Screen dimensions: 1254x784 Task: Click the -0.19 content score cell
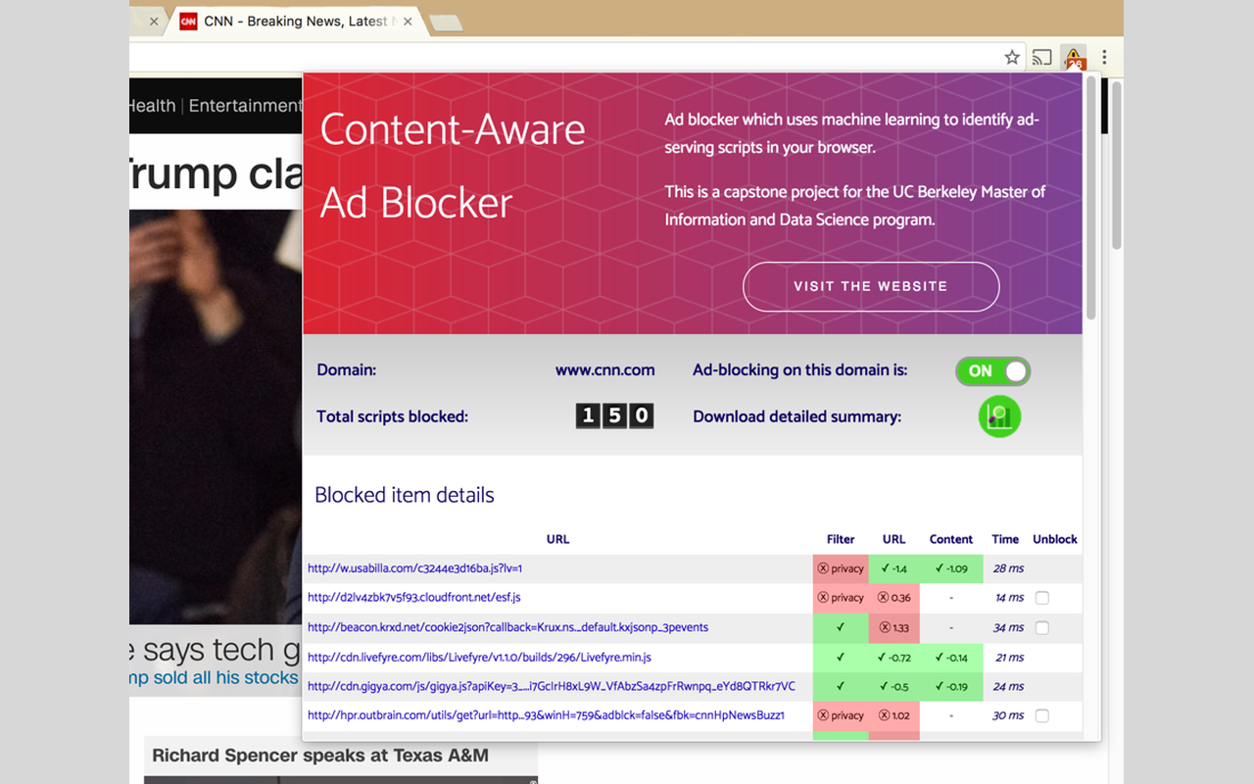[x=950, y=686]
